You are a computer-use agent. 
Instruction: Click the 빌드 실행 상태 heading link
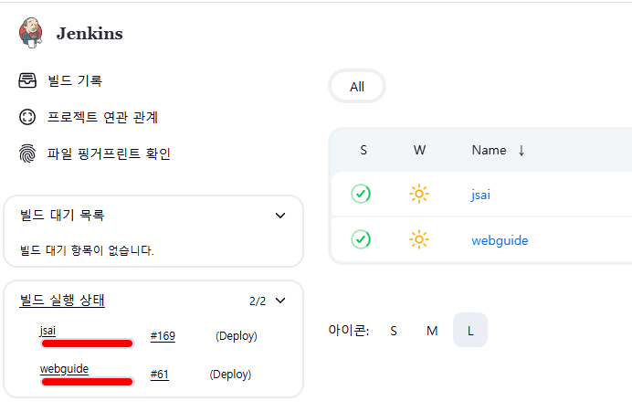click(68, 300)
